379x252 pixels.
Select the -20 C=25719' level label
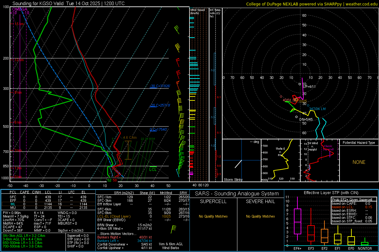click(x=160, y=106)
